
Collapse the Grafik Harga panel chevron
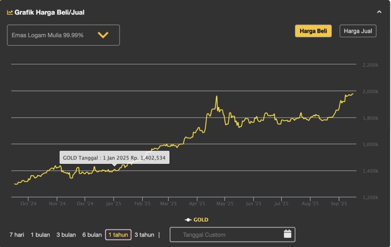point(379,12)
